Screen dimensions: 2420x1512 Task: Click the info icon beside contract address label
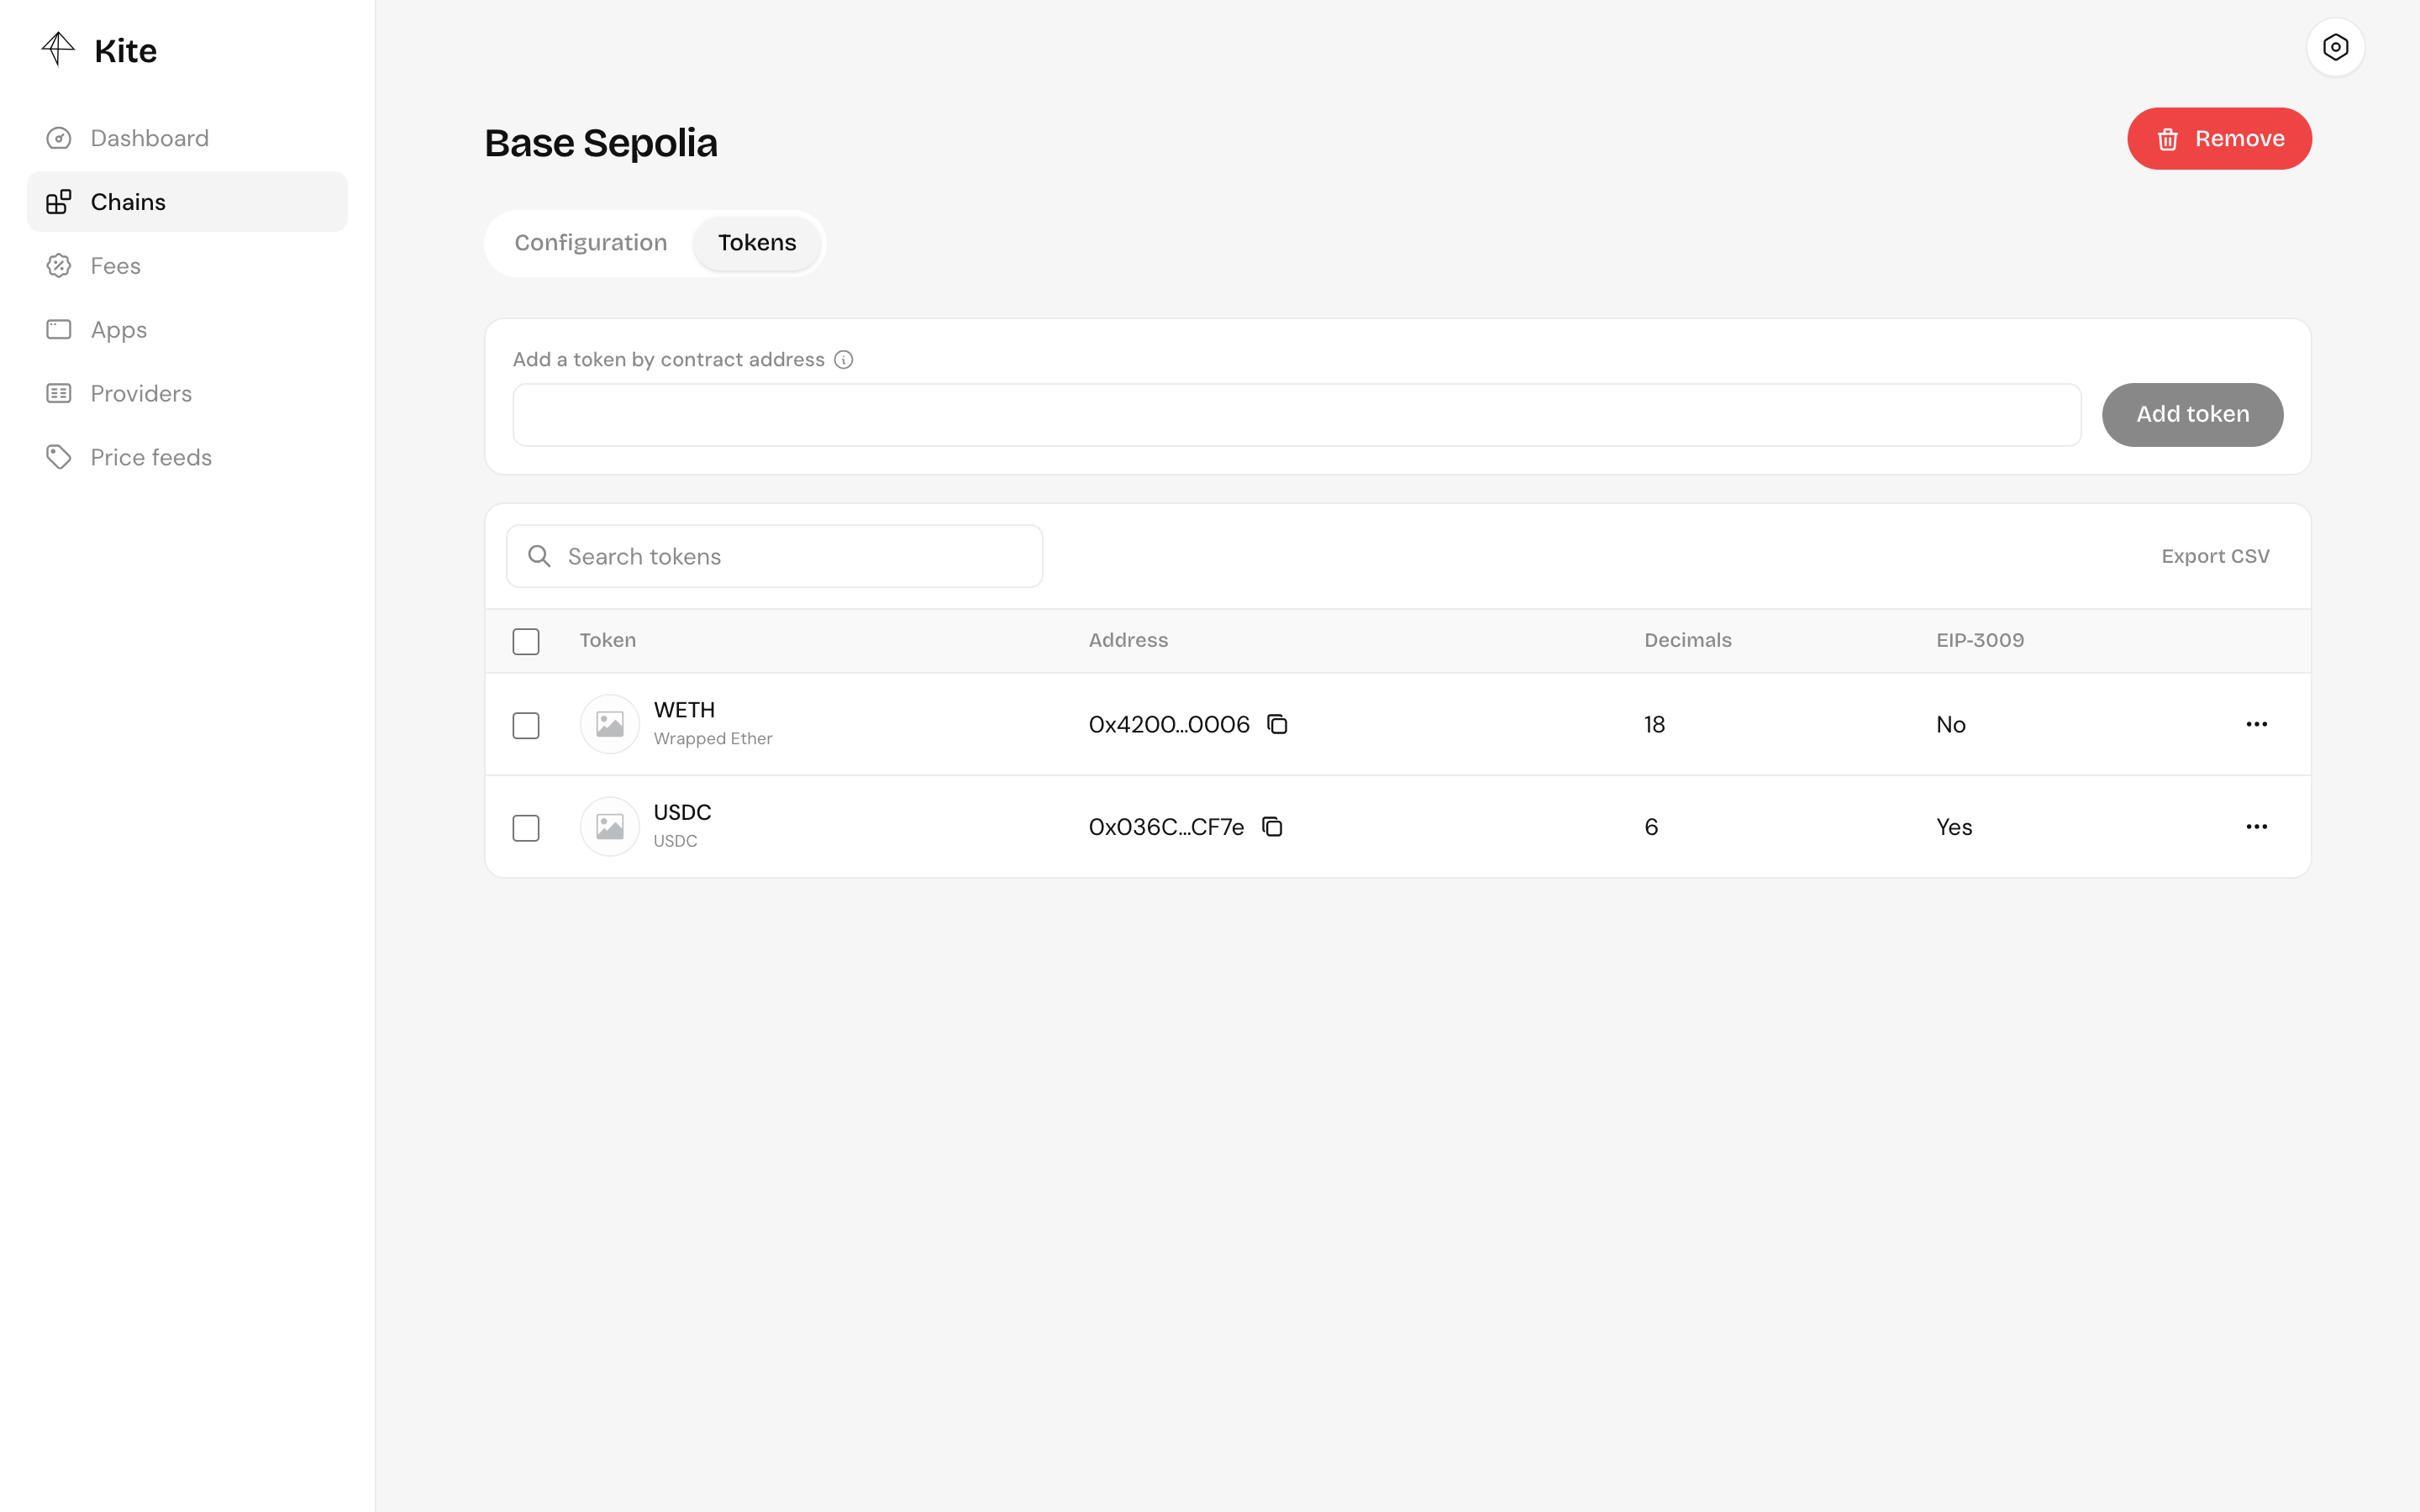pyautogui.click(x=844, y=360)
